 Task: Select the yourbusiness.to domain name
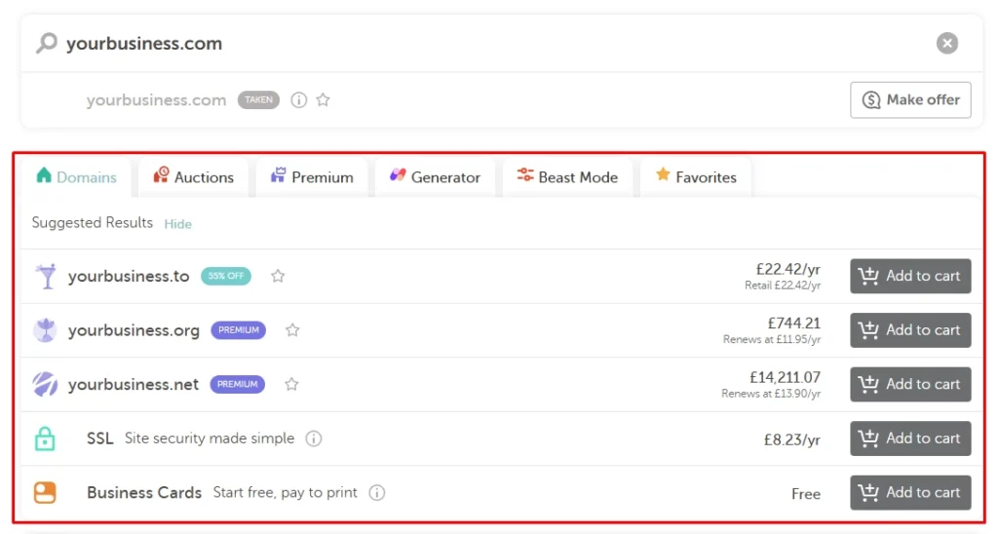129,276
